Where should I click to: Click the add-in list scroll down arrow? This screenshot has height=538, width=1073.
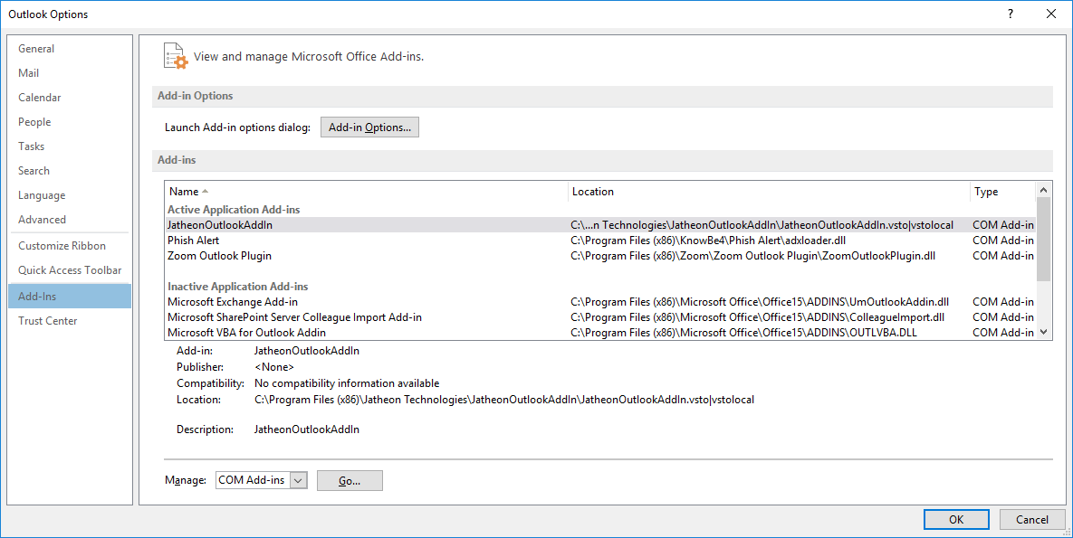[1044, 332]
